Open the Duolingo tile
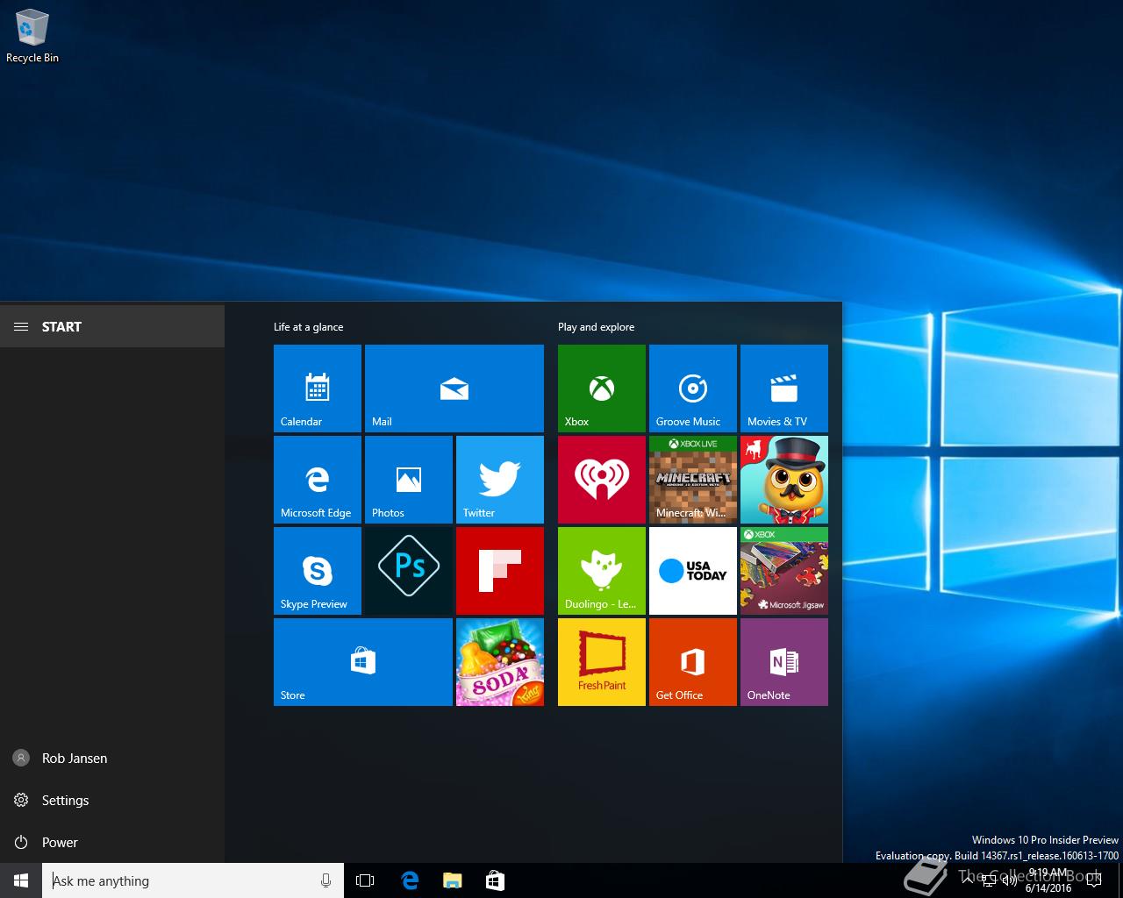1123x898 pixels. (x=602, y=571)
